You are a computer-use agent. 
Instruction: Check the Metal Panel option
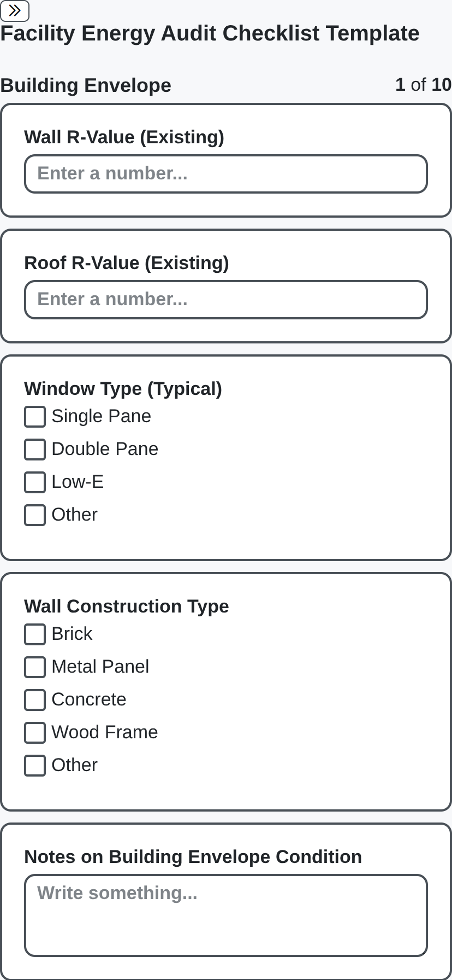[34, 667]
